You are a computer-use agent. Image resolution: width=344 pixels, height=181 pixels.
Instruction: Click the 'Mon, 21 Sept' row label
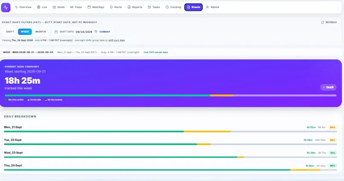pyautogui.click(x=13, y=127)
